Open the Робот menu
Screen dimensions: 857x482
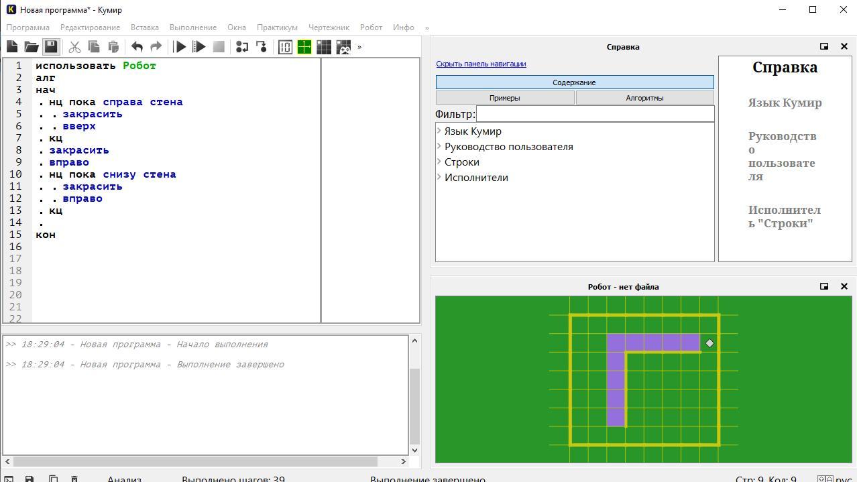point(371,27)
